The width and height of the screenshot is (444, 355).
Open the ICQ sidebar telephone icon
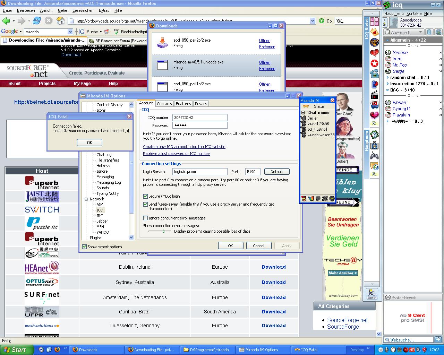point(374,73)
